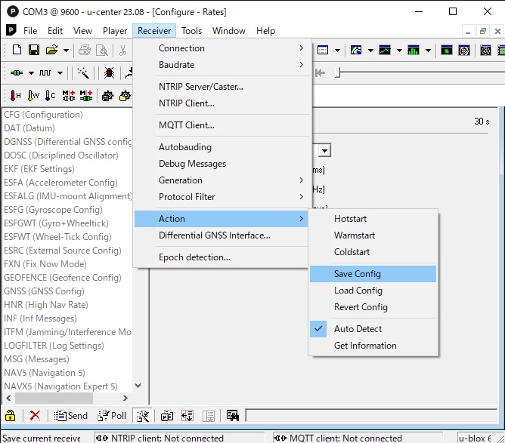This screenshot has height=443, width=505.
Task: Expand the Connection submenu
Action: pos(223,48)
